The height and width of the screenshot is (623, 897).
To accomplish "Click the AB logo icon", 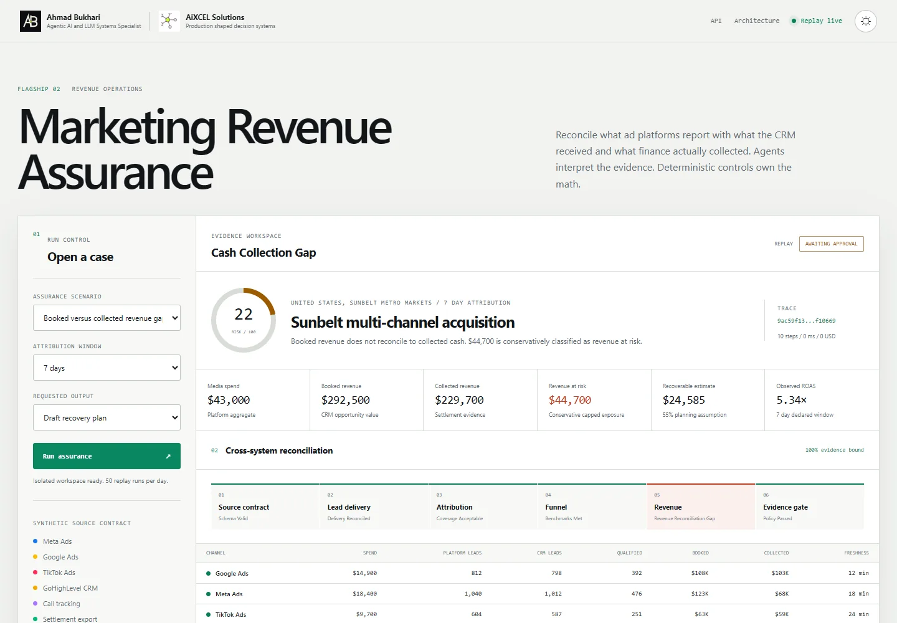I will click(x=31, y=21).
